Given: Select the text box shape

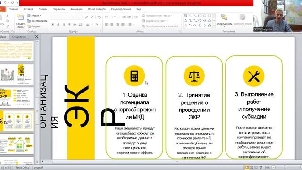Looking at the screenshot, I should (x=185, y=16).
